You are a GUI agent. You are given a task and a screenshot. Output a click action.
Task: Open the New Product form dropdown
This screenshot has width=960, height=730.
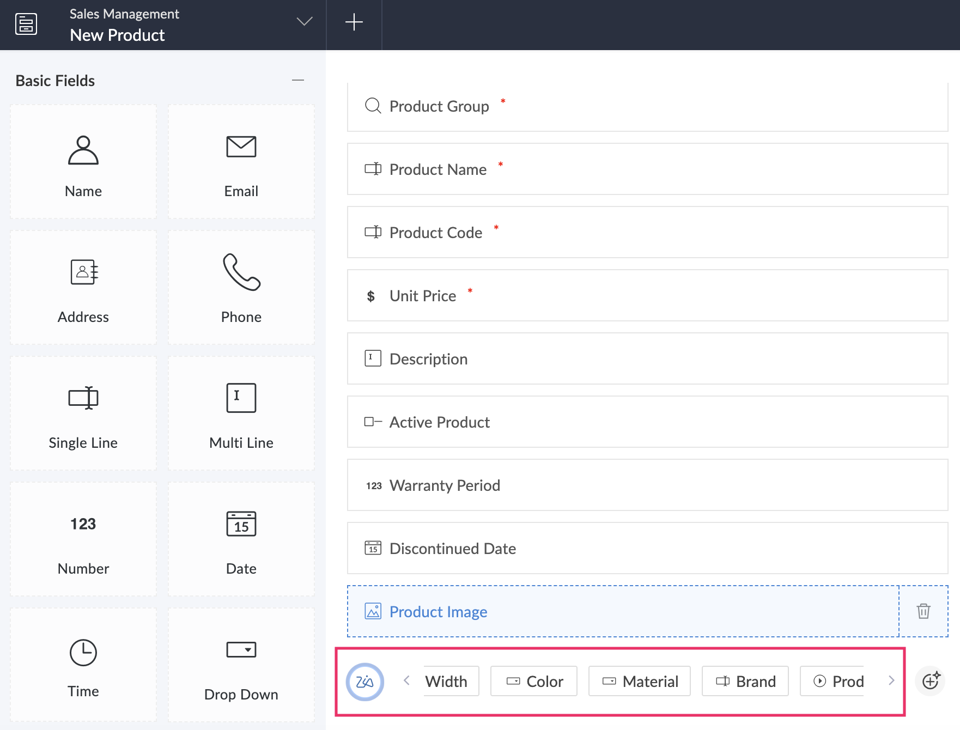[304, 22]
